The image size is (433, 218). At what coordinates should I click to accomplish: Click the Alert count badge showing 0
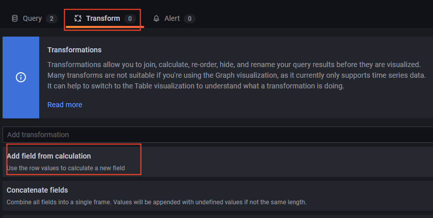(189, 19)
